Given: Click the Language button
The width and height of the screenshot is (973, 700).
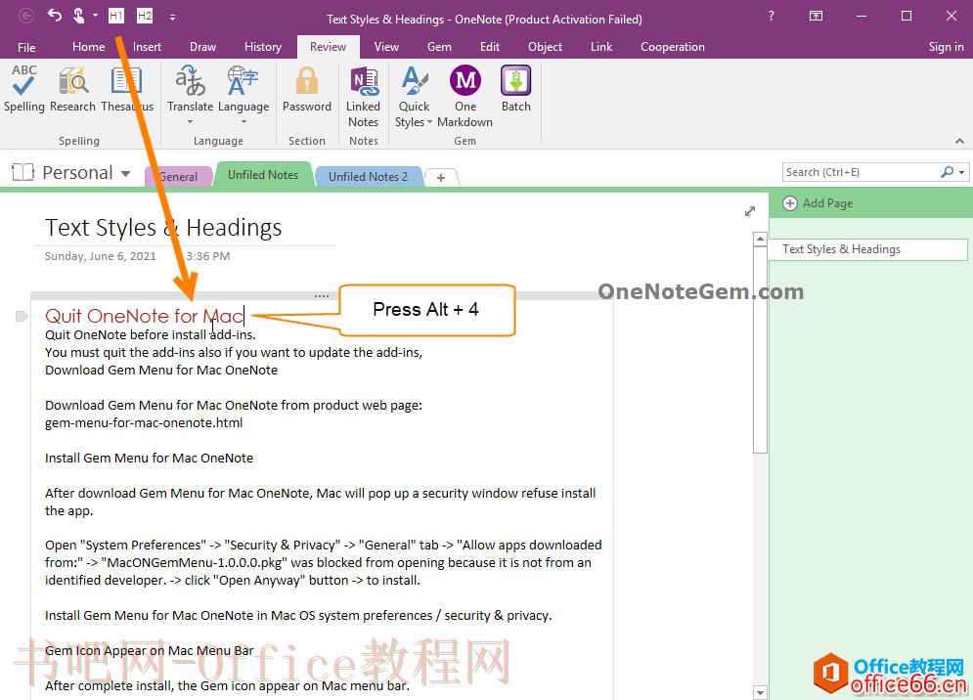Looking at the screenshot, I should 243,88.
